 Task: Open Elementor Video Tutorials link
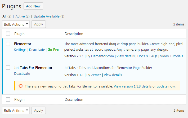pos(172,56)
